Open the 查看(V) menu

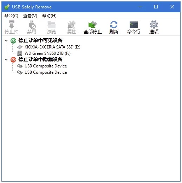click(30, 16)
